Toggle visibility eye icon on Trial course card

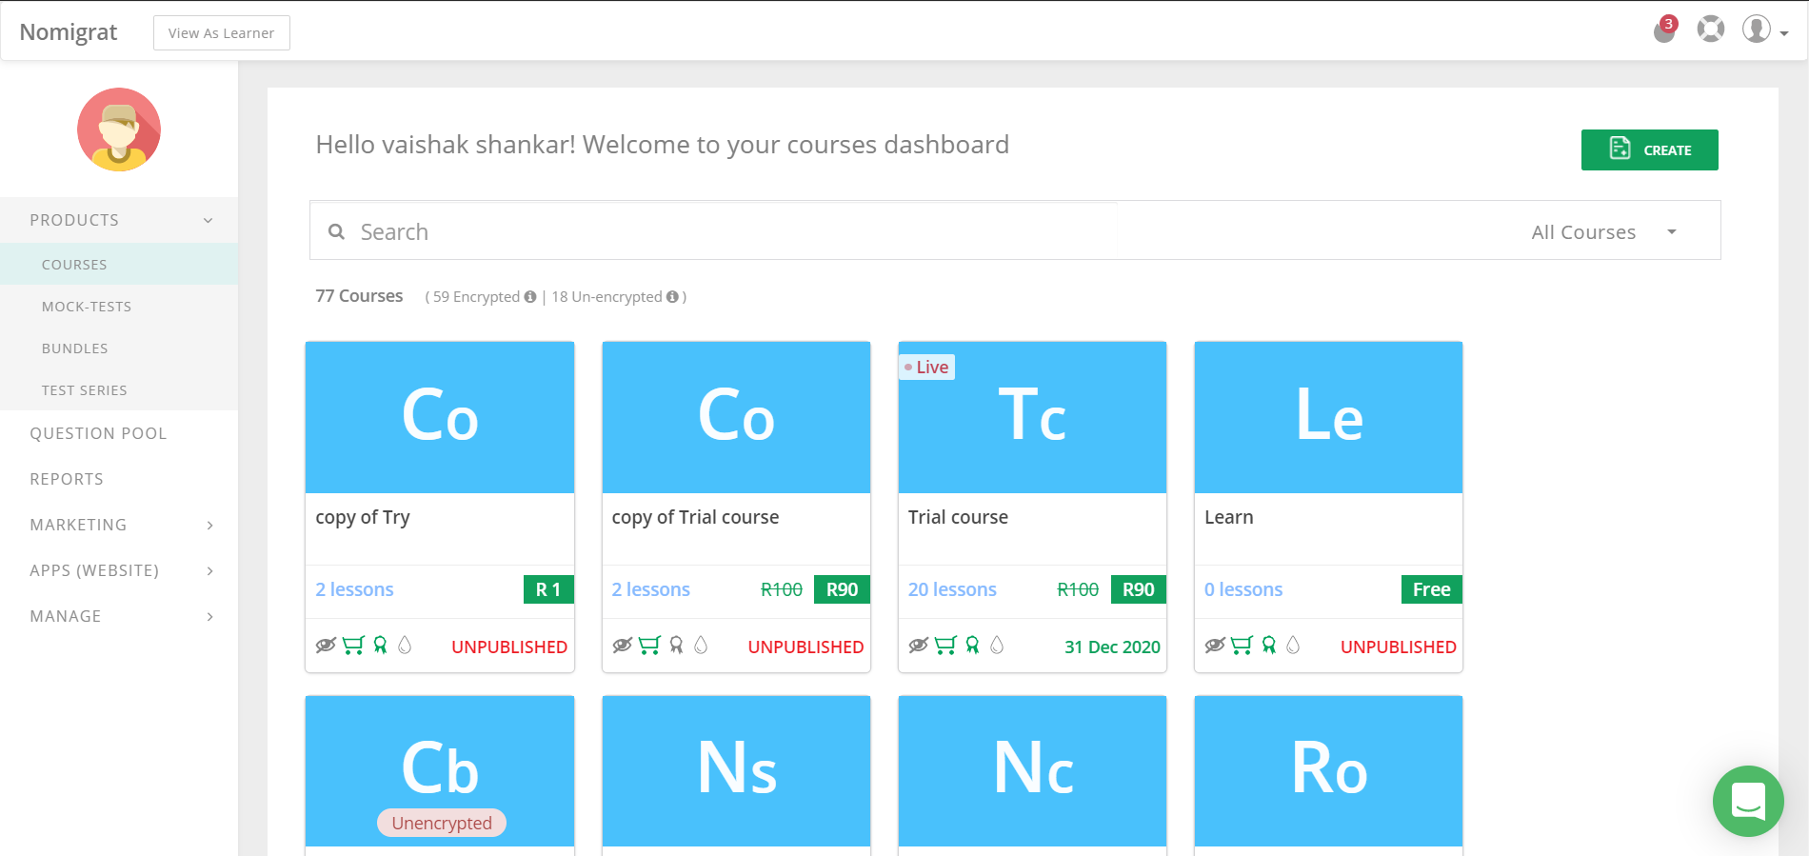pos(918,646)
